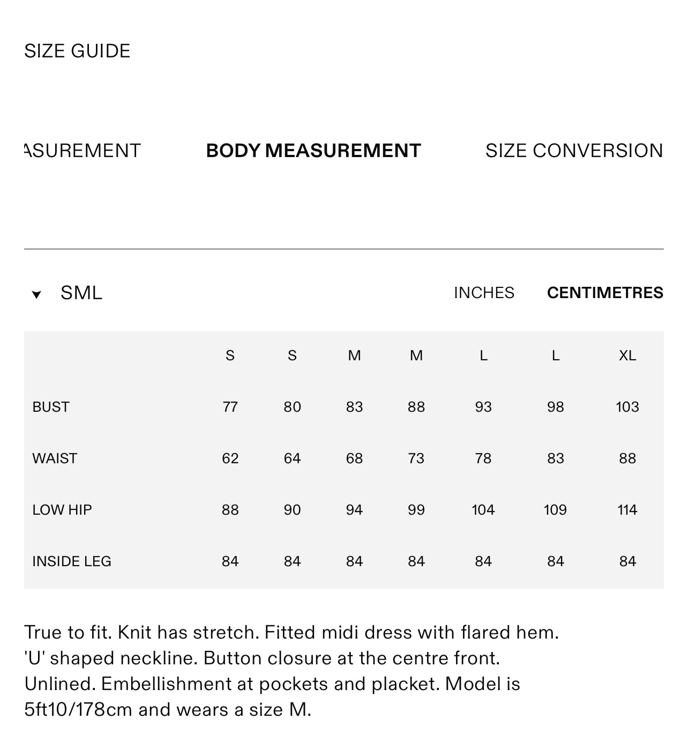Screen dimensions: 688x748
Task: Select Centimetres unit option
Action: coord(605,293)
